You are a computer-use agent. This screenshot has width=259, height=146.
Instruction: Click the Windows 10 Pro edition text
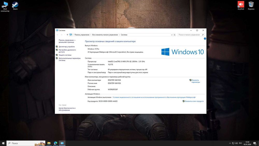pyautogui.click(x=93, y=49)
